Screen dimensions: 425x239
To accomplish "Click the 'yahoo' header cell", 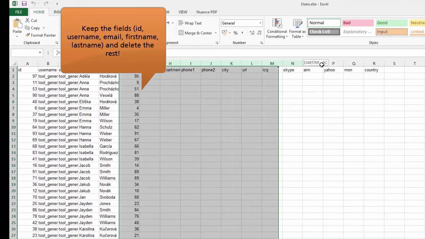I will [333, 70].
